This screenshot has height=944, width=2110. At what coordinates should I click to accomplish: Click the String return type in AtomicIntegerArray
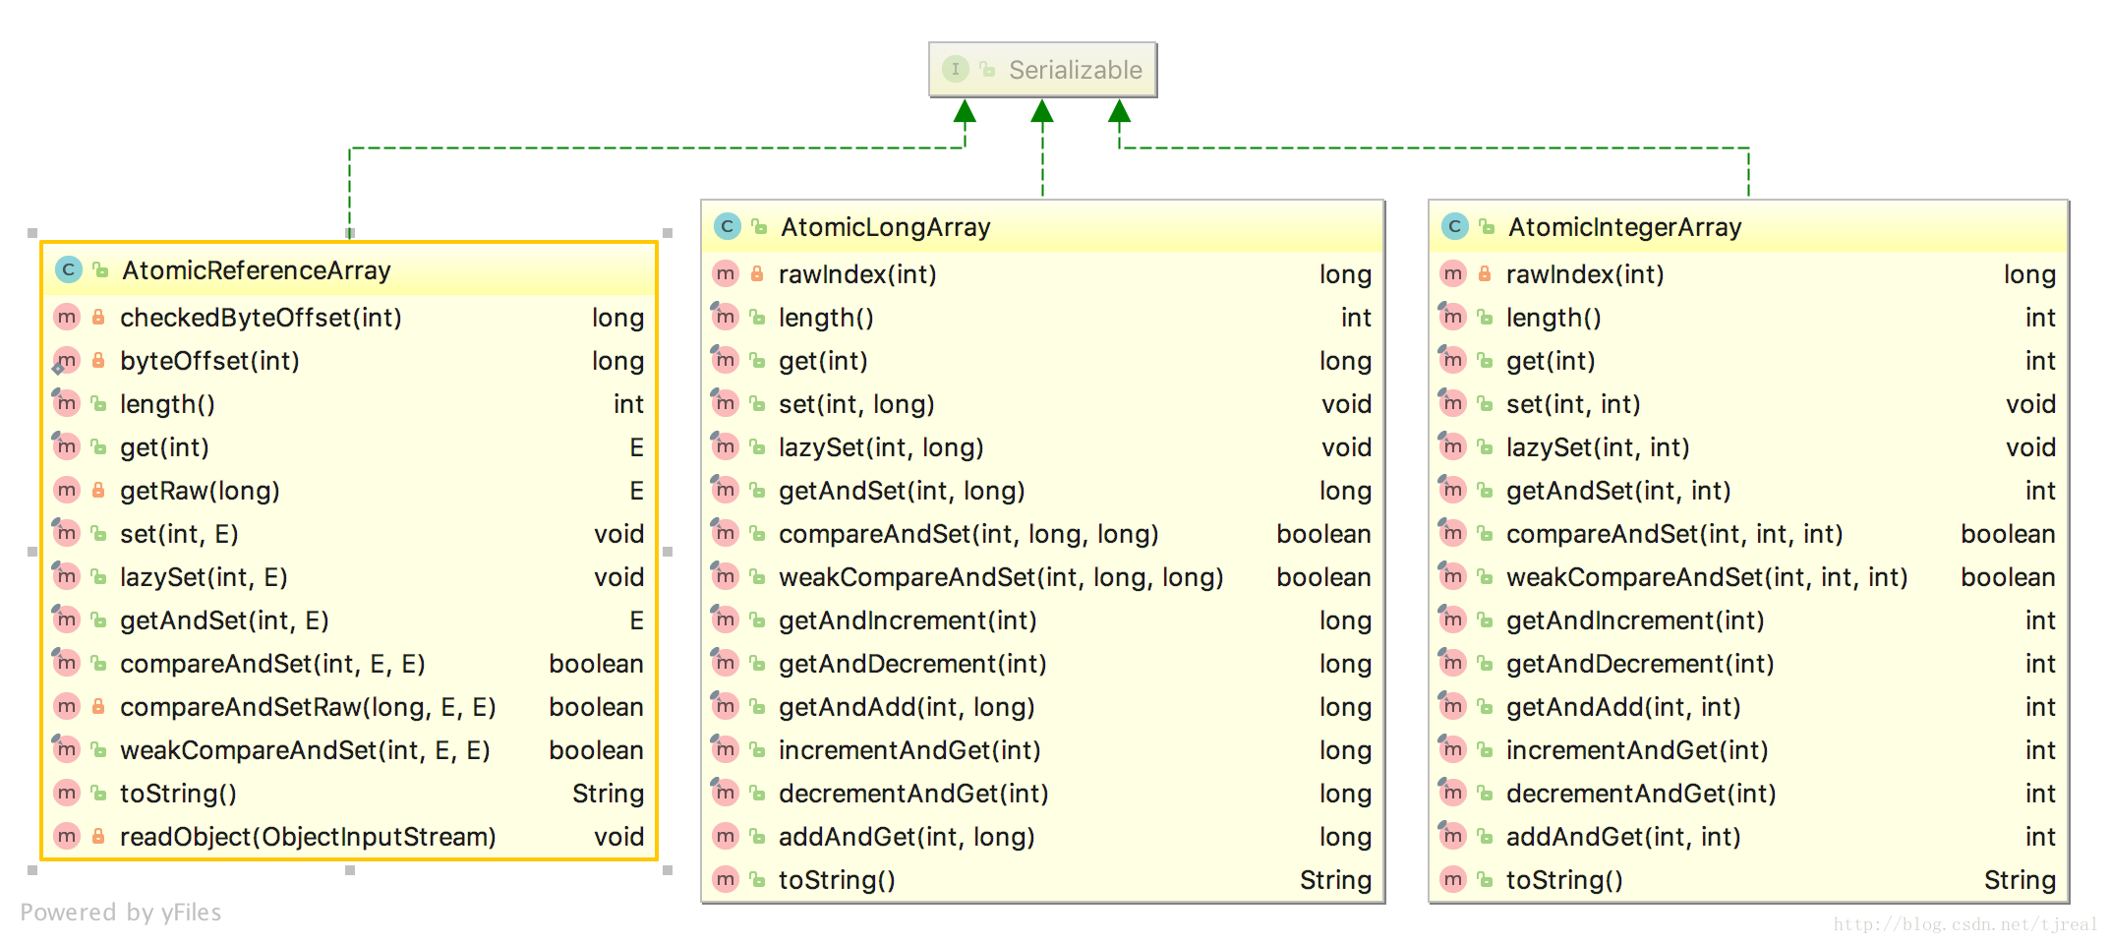(2020, 880)
